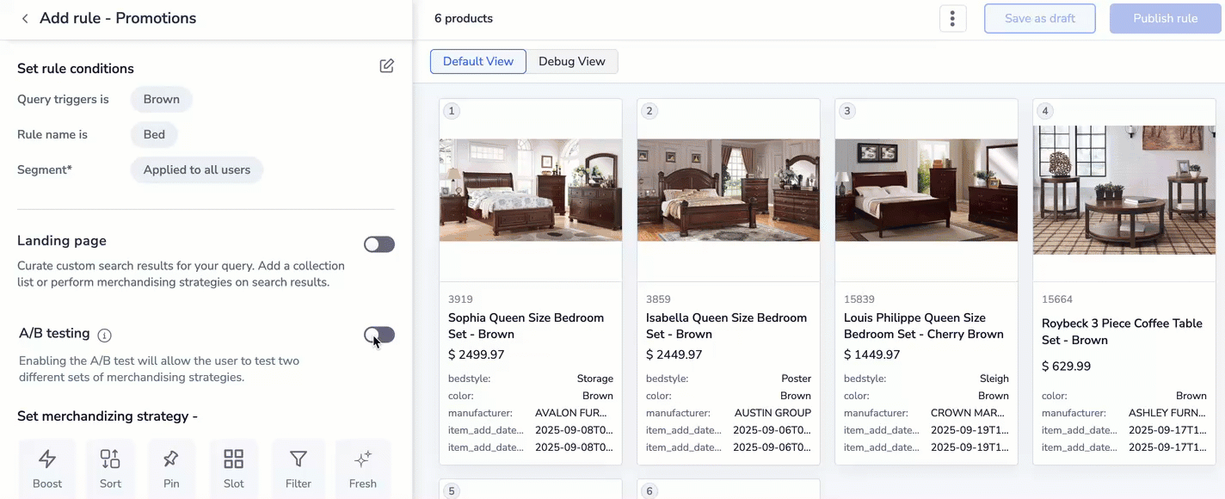The width and height of the screenshot is (1225, 499).
Task: Click price $ 629.99
Action: click(1066, 367)
